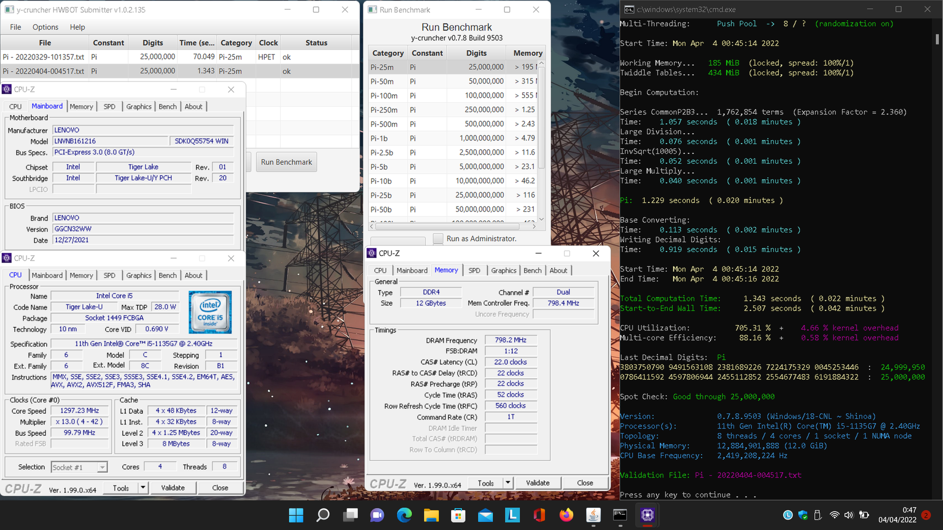Open the notification badge showing 2

(926, 515)
